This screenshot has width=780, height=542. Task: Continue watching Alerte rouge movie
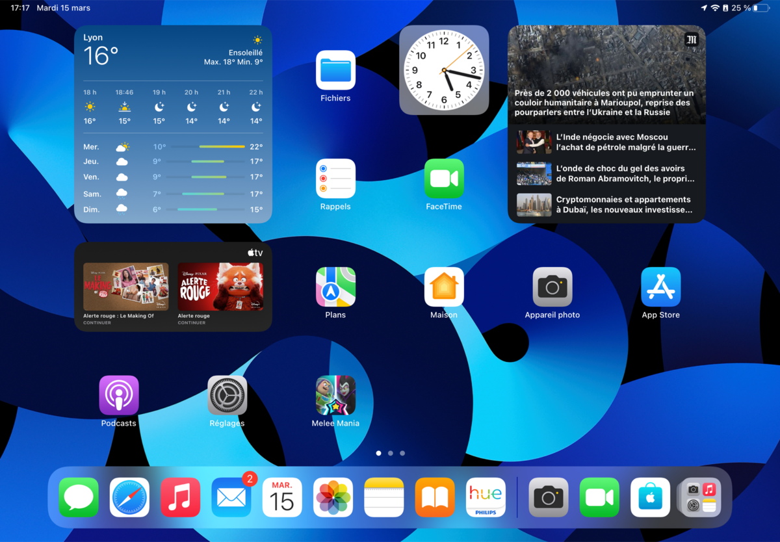tap(220, 293)
